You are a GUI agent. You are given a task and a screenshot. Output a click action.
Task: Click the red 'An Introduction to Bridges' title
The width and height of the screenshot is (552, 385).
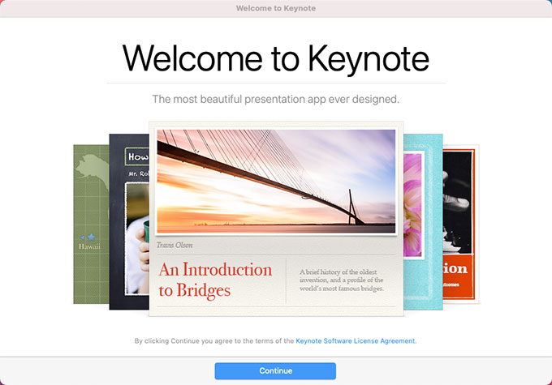(x=215, y=280)
